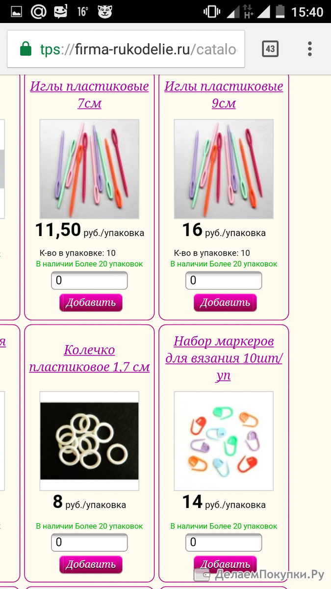This screenshot has height=589, width=331.
Task: Open the Колечко пластиковое 1,7 см link
Action: [89, 358]
